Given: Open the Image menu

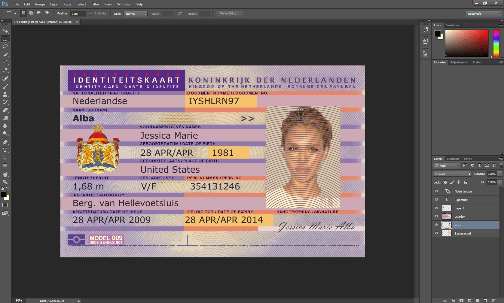Looking at the screenshot, I should pyautogui.click(x=40, y=4).
